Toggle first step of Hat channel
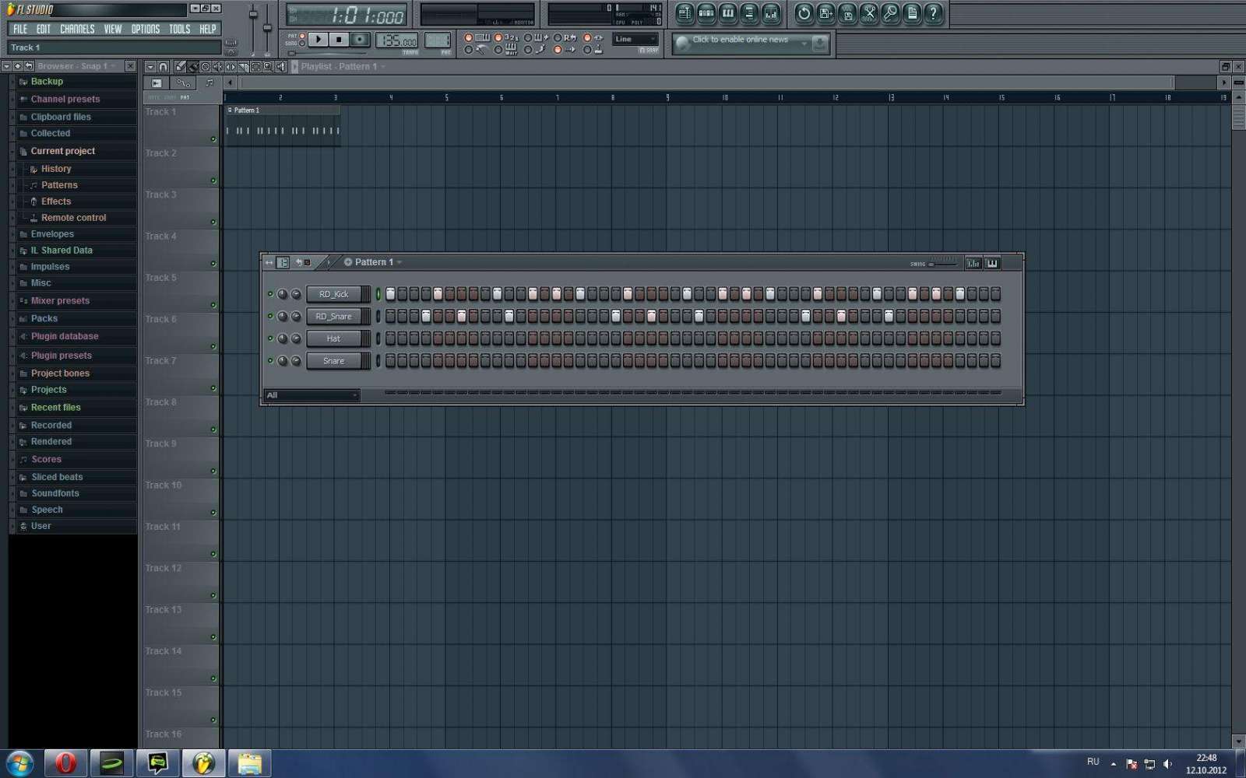This screenshot has height=778, width=1246. 390,338
